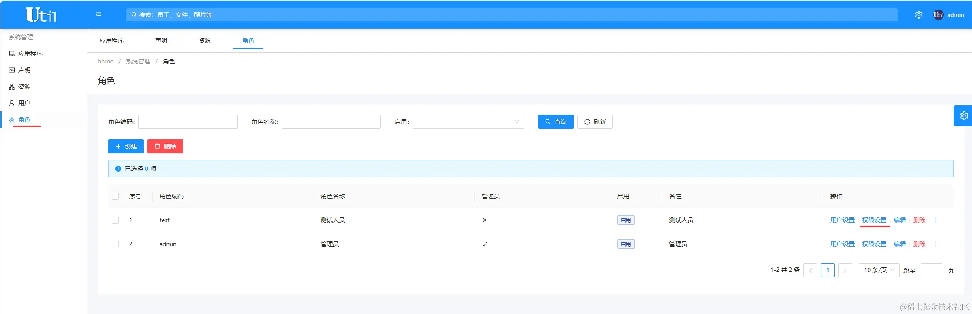Image resolution: width=972 pixels, height=314 pixels.
Task: Open 用户设置 for the admin role
Action: (x=842, y=244)
